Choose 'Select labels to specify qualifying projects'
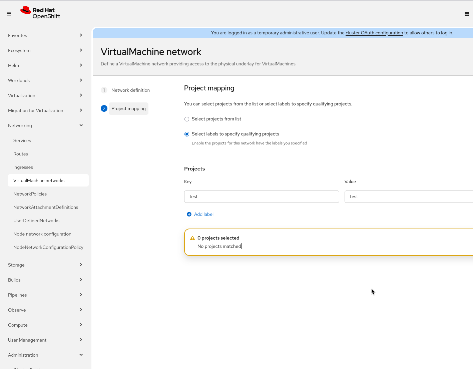 click(x=187, y=134)
